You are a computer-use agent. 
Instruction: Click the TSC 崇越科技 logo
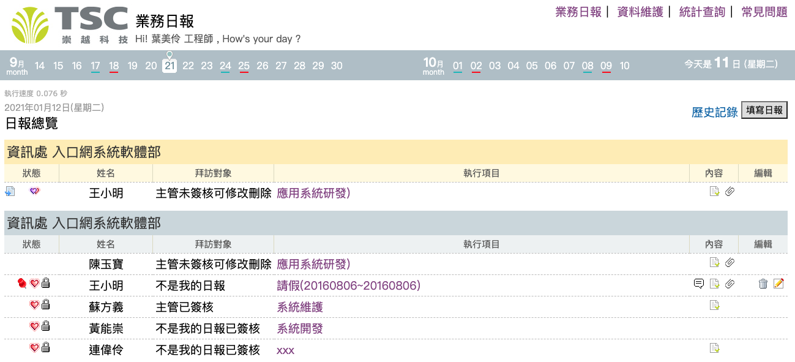[70, 25]
